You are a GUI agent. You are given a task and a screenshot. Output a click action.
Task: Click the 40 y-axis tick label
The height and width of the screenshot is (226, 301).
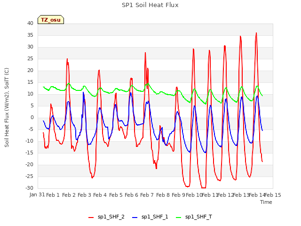click(30, 24)
